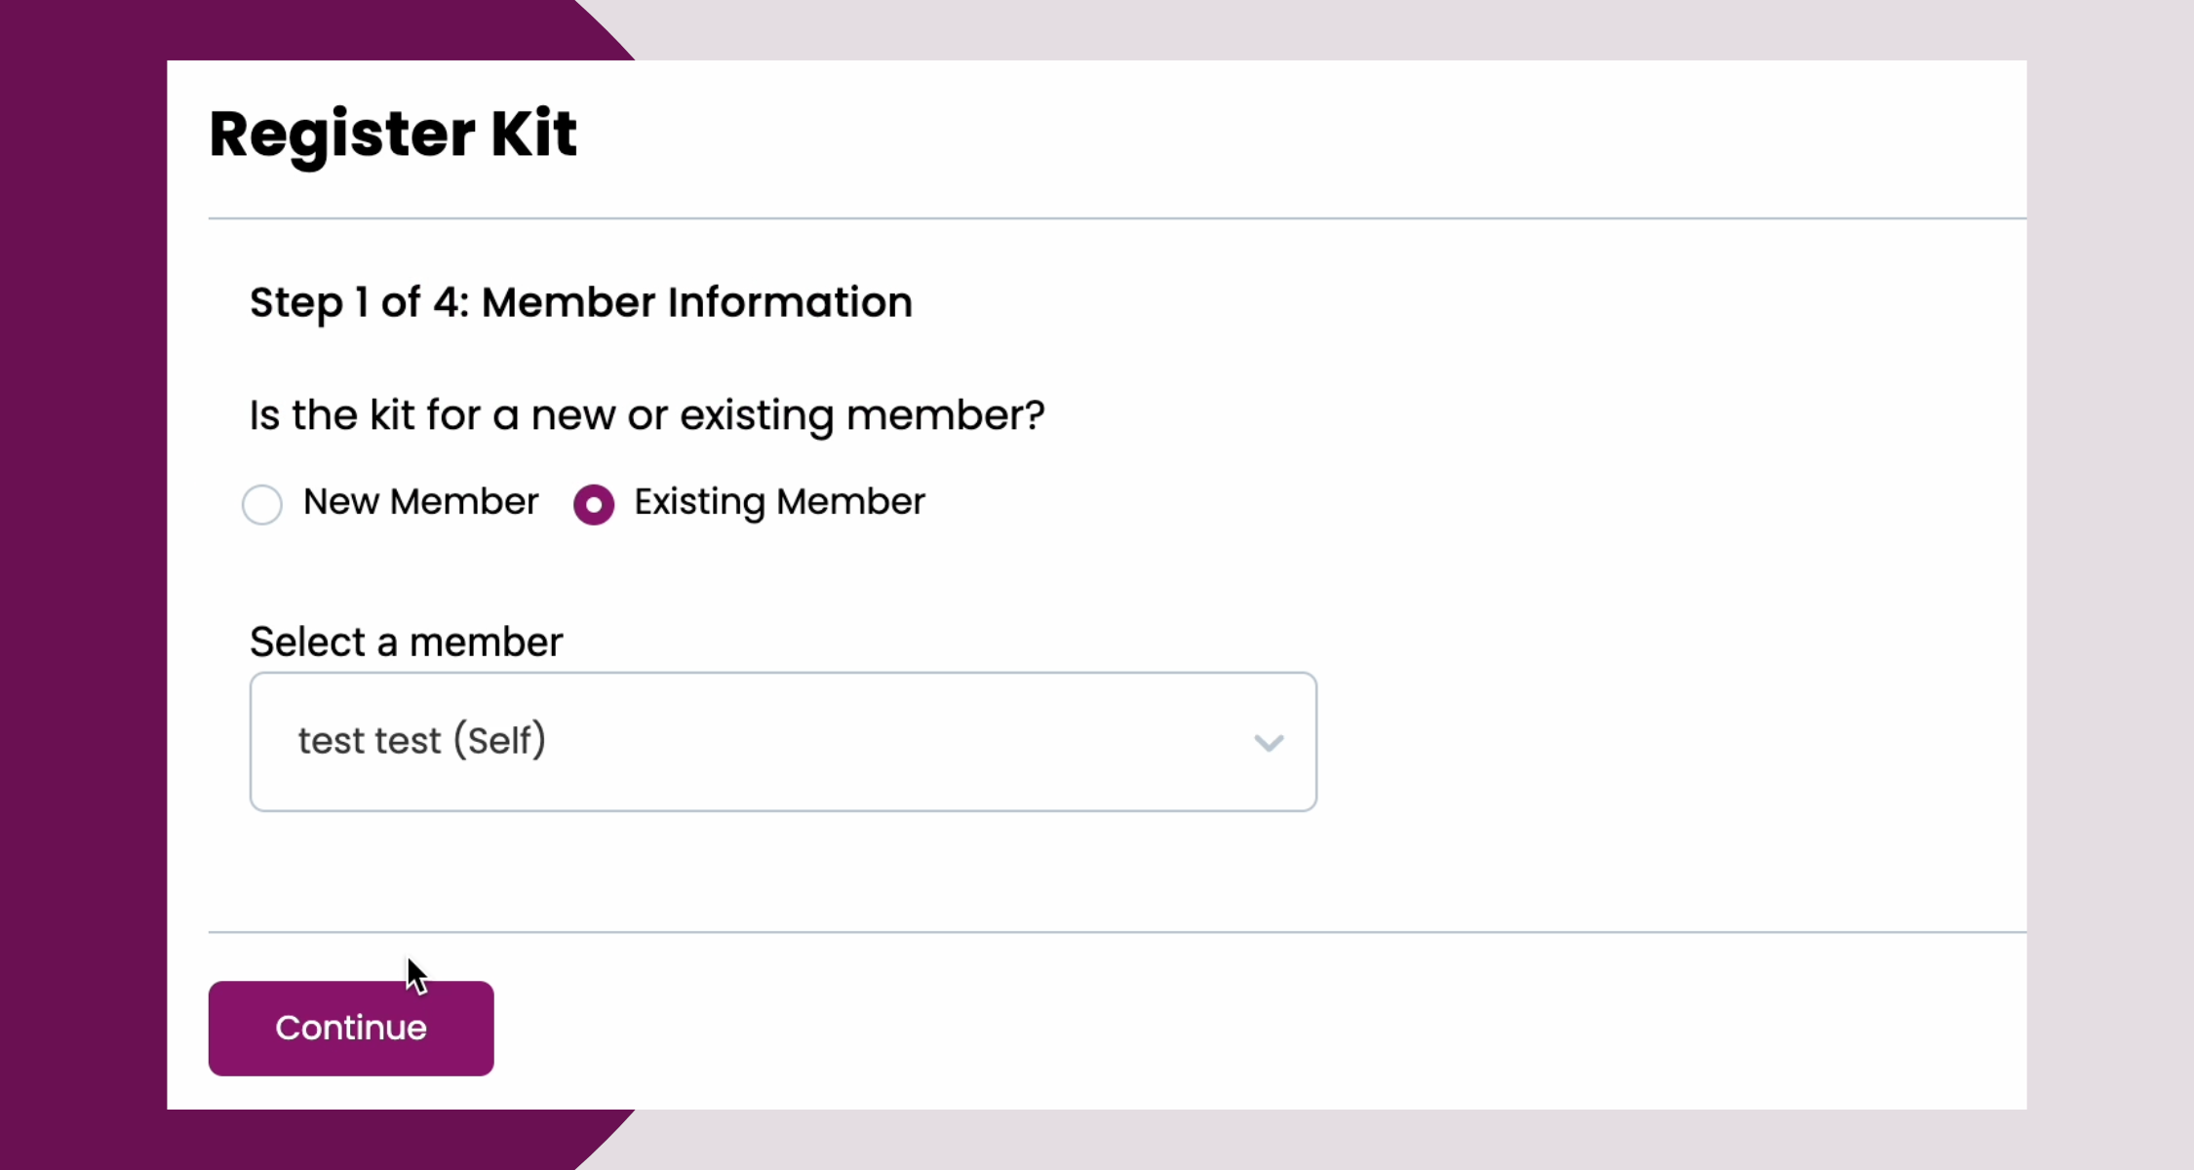Click the word "New" beside the empty radio
This screenshot has width=2194, height=1170.
340,502
